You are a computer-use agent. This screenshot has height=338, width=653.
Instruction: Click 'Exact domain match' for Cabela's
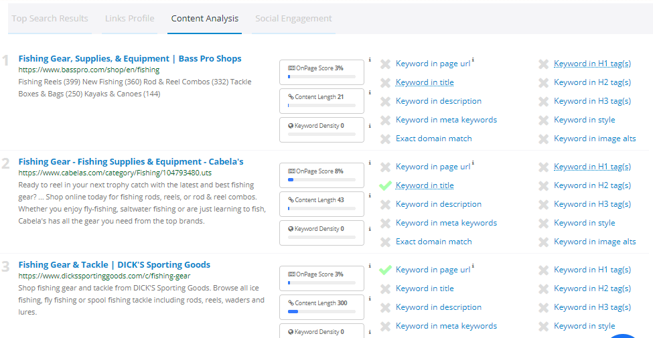point(433,242)
